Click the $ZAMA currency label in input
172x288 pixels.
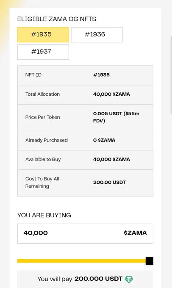135,233
